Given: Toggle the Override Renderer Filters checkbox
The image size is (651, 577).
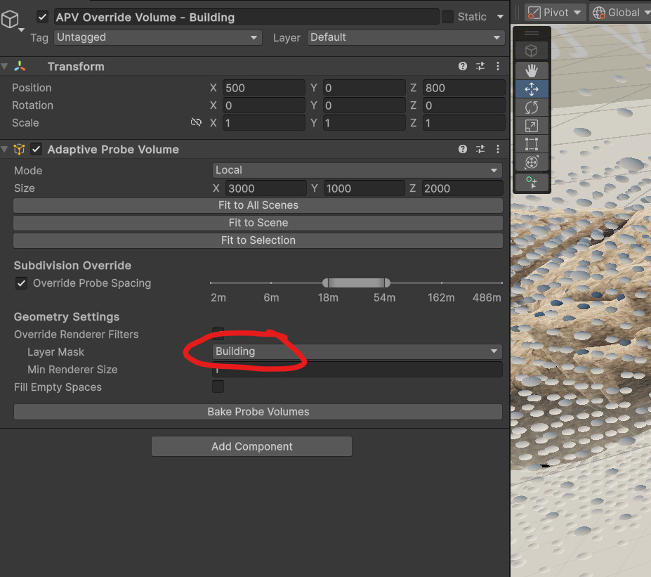Looking at the screenshot, I should coord(218,334).
